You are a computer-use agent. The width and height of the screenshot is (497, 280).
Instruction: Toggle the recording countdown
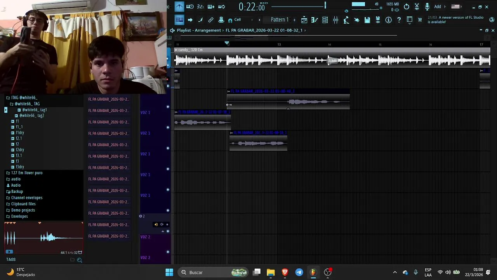pyautogui.click(x=200, y=7)
